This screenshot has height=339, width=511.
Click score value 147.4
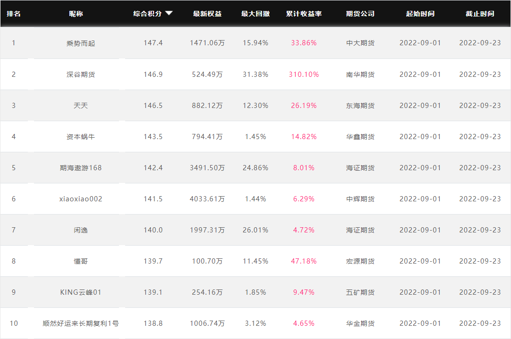point(153,43)
